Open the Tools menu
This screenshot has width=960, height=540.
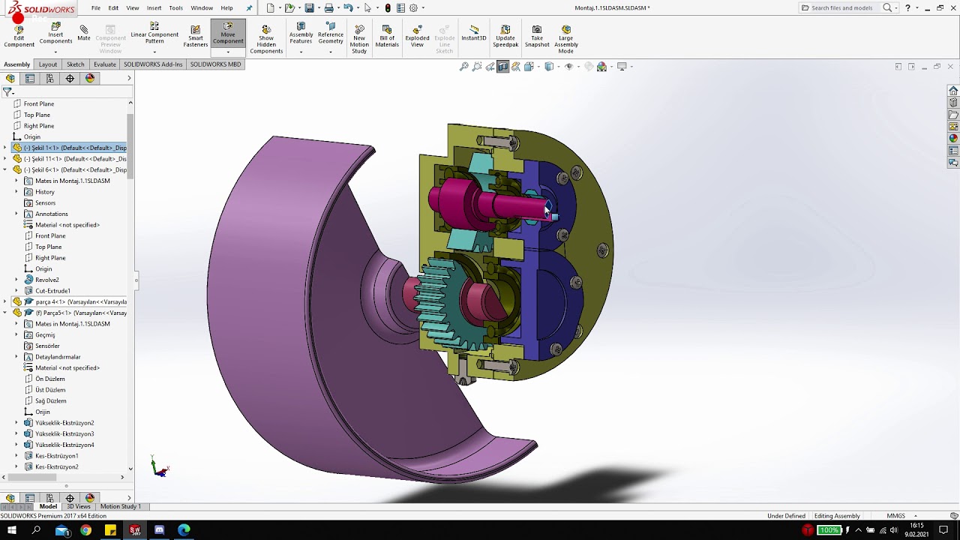click(175, 7)
